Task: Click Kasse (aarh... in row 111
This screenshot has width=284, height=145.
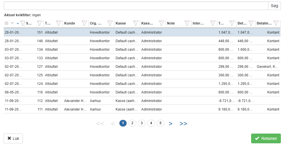Action: click(x=127, y=109)
